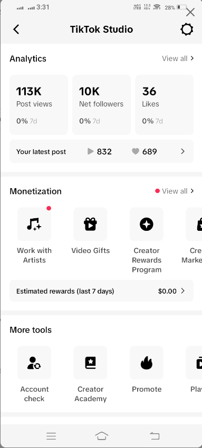Viewport: 202px width, 448px height.
Task: Tap the Android back navigation icon
Action: click(155, 436)
